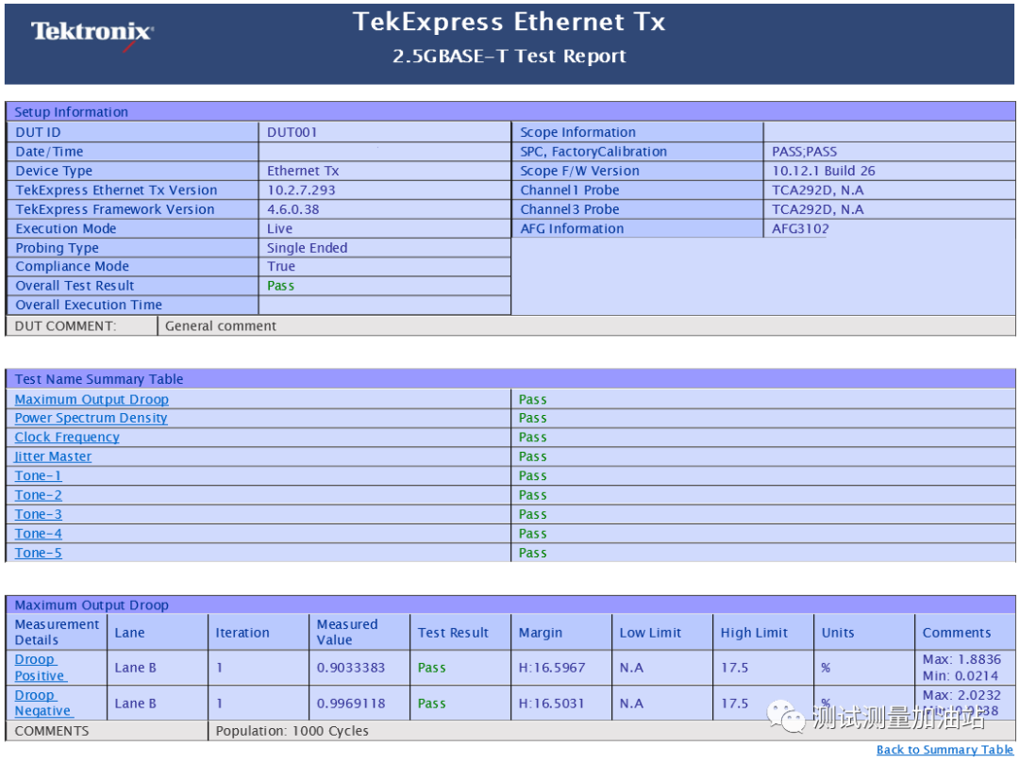
Task: Select Population: 1000 Cycles comment
Action: click(x=292, y=731)
